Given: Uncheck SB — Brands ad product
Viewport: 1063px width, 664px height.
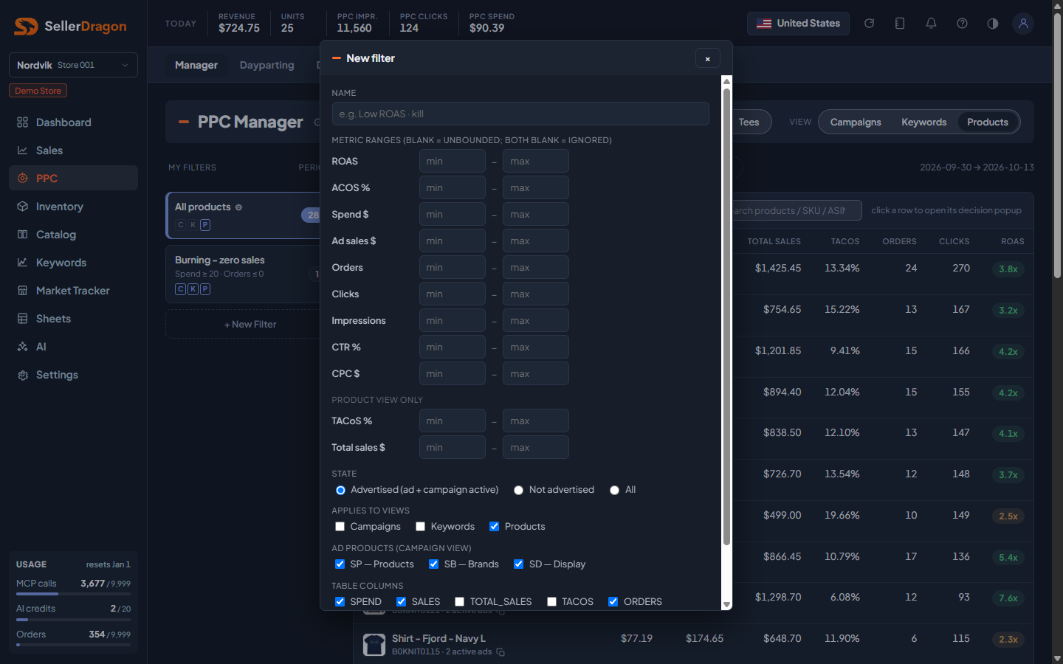Looking at the screenshot, I should tap(434, 564).
